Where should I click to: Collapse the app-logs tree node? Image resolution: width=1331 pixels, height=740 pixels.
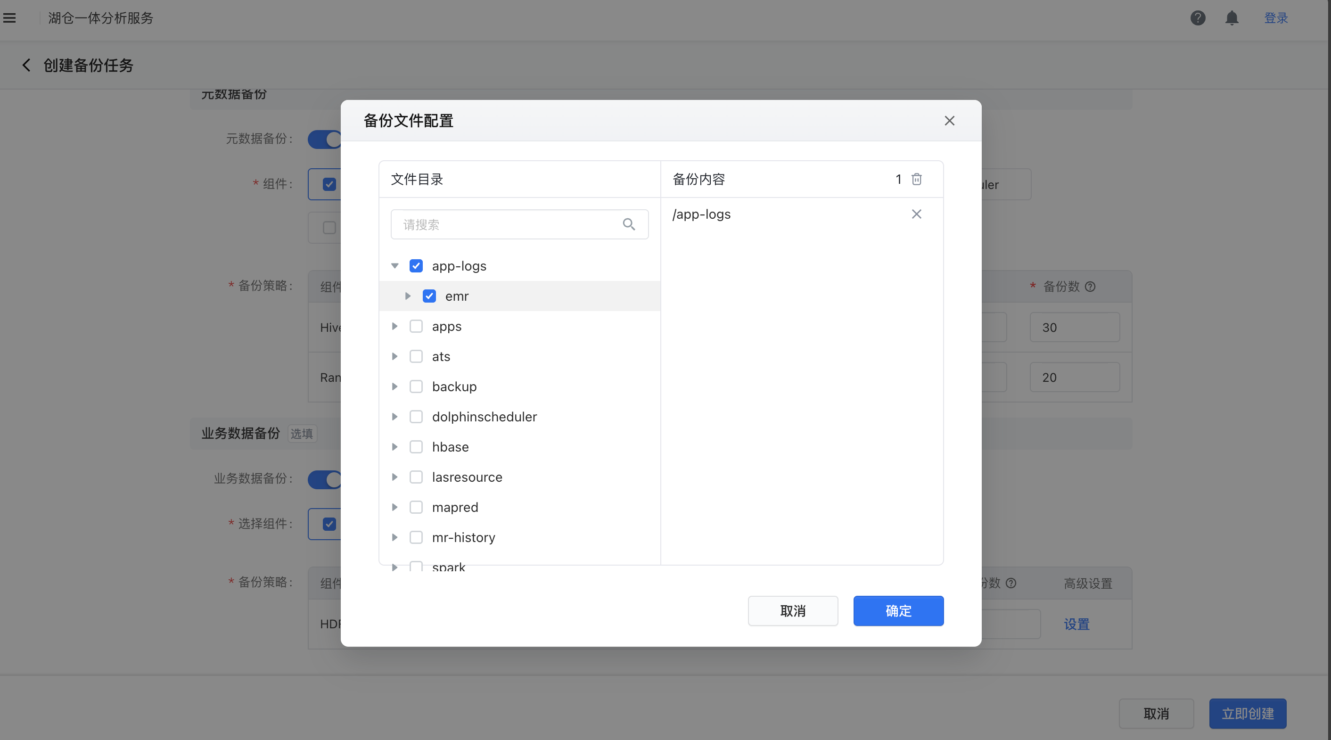click(395, 266)
